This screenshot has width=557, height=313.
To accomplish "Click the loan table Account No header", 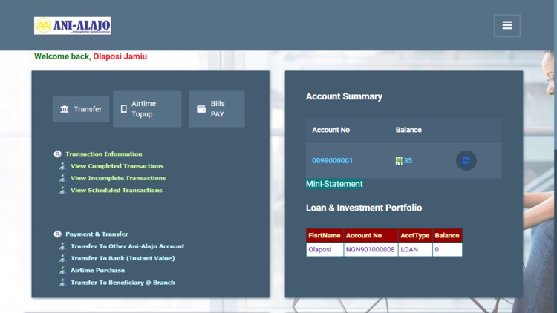I will (371, 235).
